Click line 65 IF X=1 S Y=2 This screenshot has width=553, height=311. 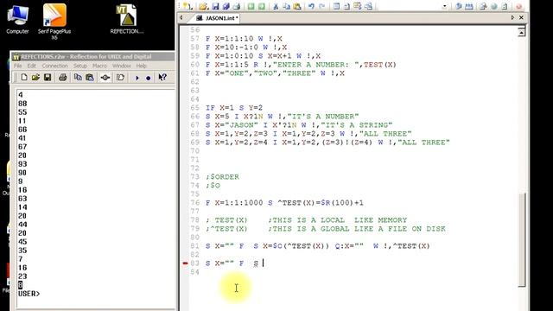(x=234, y=107)
